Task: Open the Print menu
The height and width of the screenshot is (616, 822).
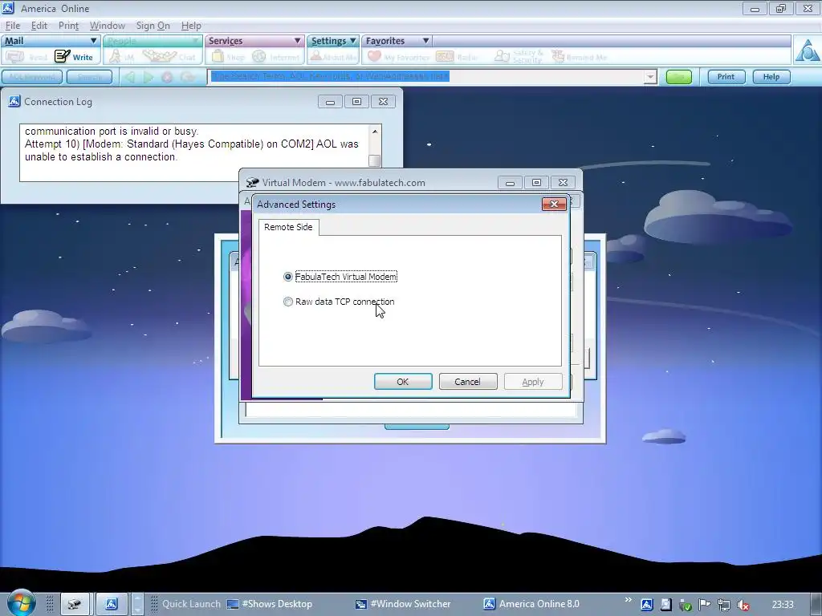Action: [x=68, y=26]
